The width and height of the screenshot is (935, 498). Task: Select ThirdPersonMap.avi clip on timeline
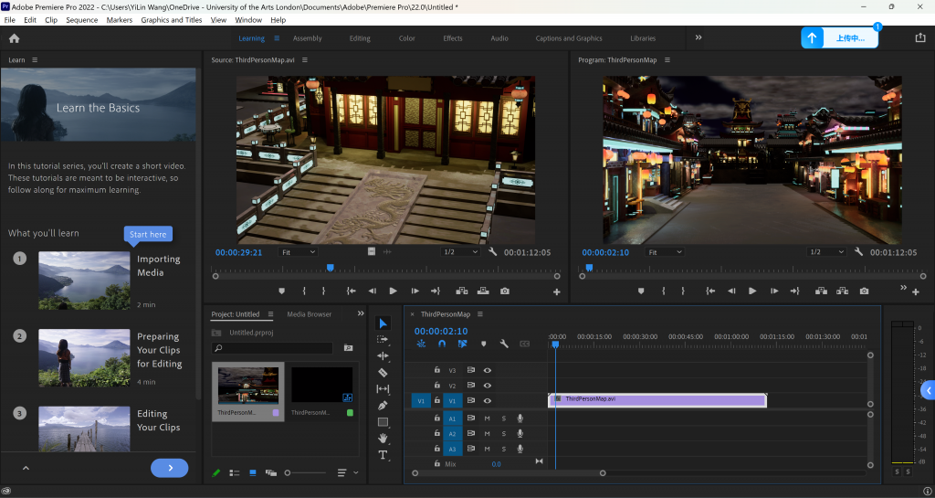657,400
